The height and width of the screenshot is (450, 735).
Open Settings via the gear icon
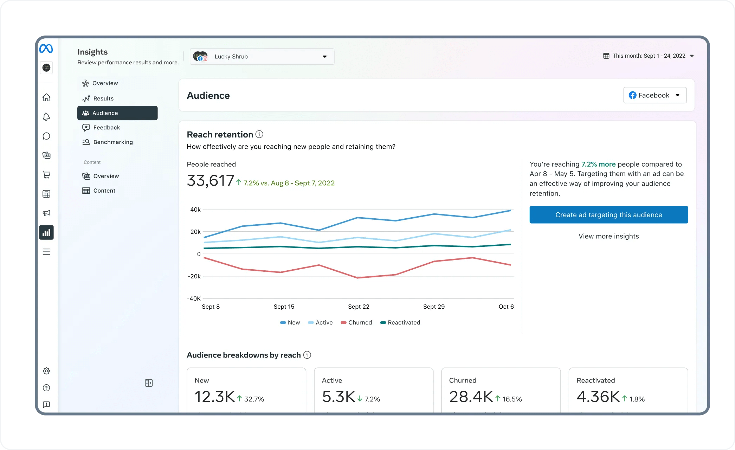tap(46, 371)
